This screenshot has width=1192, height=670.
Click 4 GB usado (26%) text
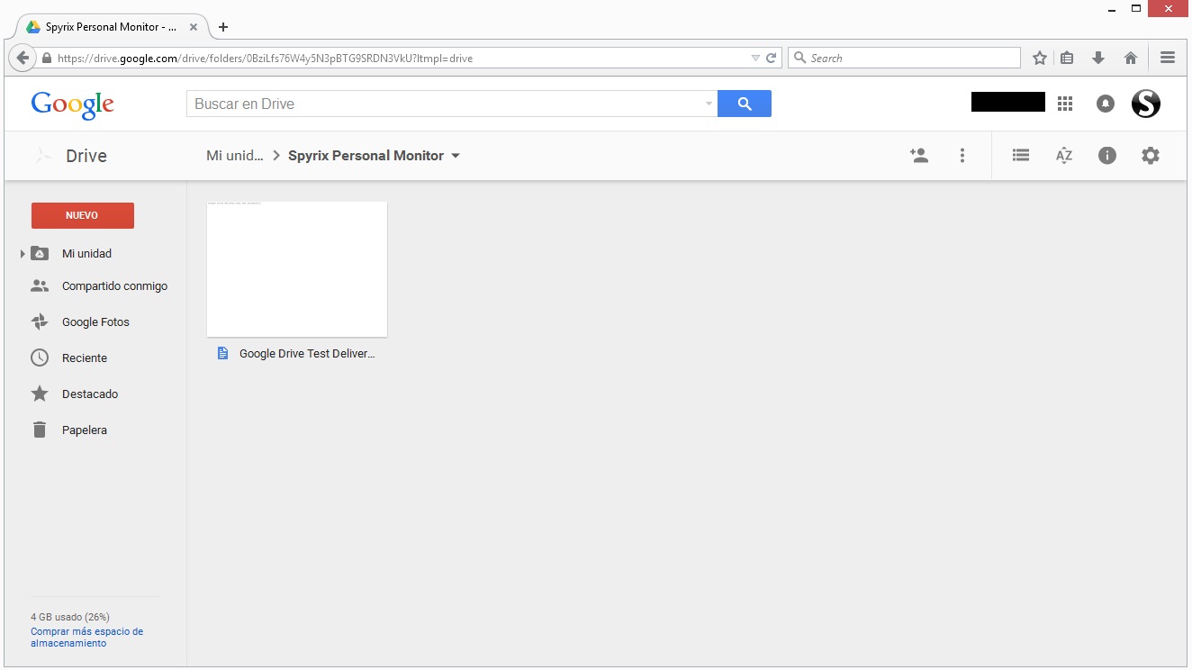(x=70, y=617)
